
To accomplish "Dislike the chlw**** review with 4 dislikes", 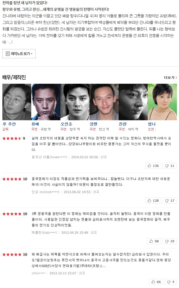I will 171,282.
